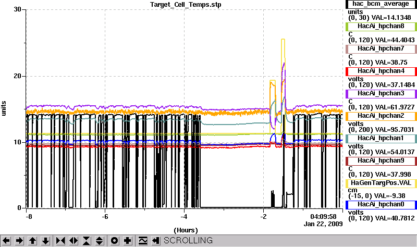
Task: Click the -2 tick label on x-axis
Action: click(x=263, y=216)
